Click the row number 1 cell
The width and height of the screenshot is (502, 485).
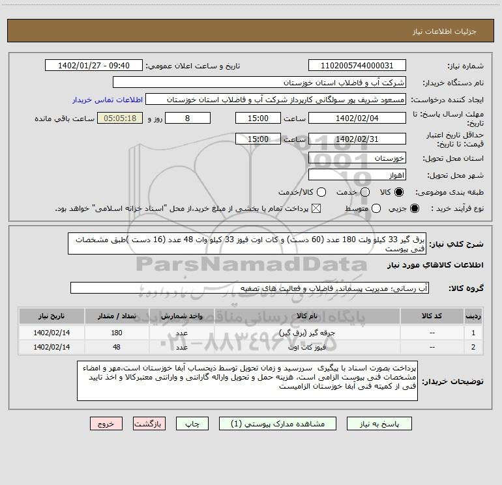pyautogui.click(x=473, y=333)
